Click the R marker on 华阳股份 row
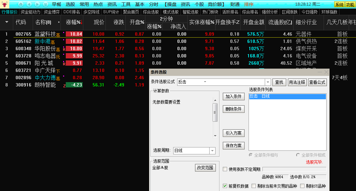356x191 pixels. [x=64, y=49]
